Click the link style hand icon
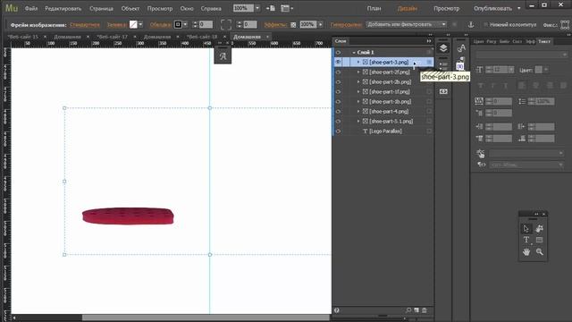572x322 pixels. click(x=481, y=153)
